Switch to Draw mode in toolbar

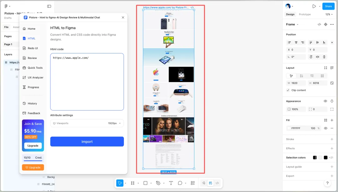pos(203,183)
